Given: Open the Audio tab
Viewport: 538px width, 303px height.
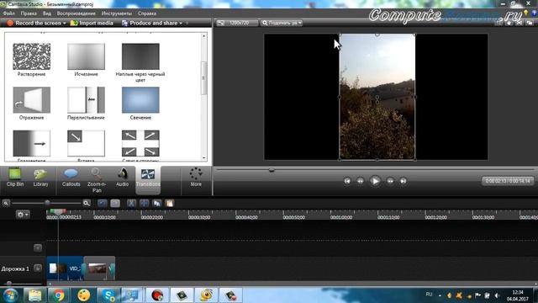Looking at the screenshot, I should point(122,178).
